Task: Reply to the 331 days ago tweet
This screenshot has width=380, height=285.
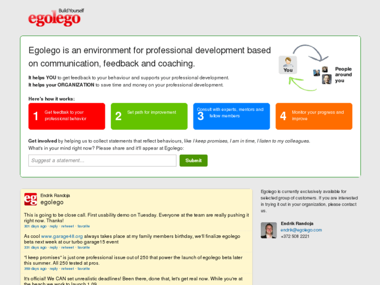Action: click(x=53, y=248)
